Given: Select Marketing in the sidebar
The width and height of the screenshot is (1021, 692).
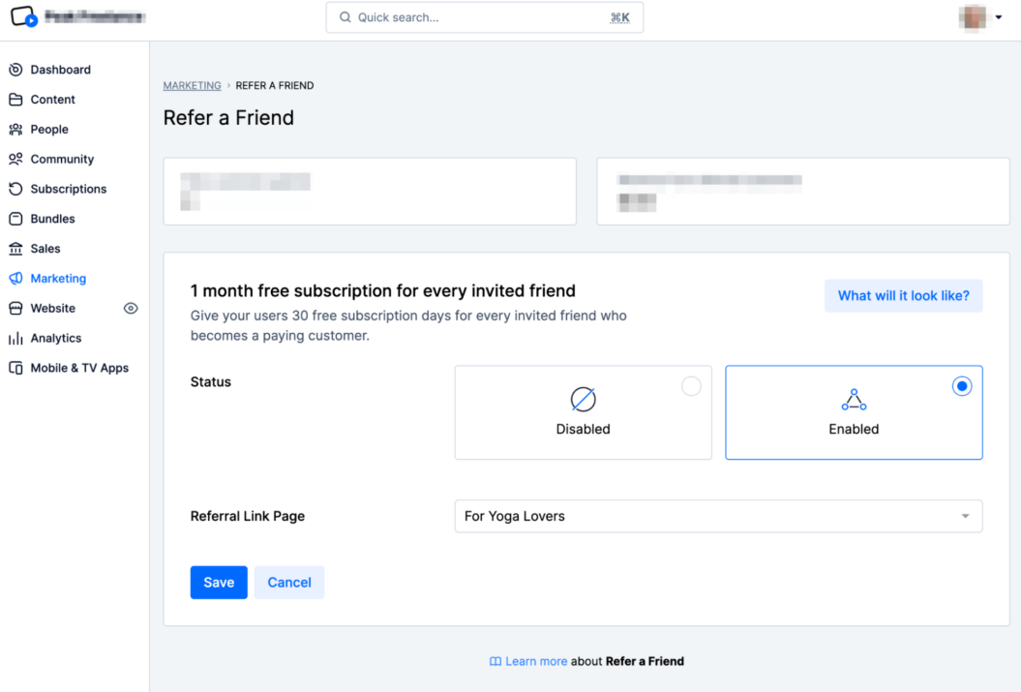Looking at the screenshot, I should pos(58,279).
